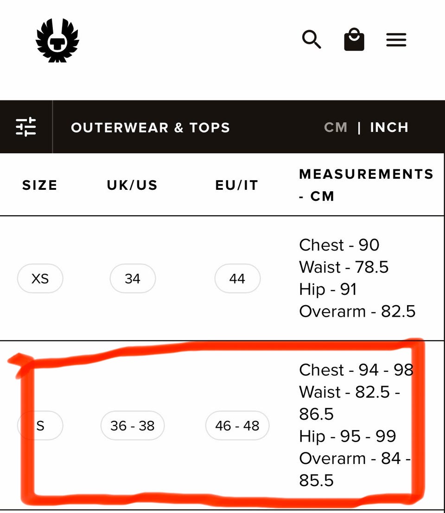Click the 46 - 48 EU/IT pill
The image size is (445, 513).
coord(237,425)
